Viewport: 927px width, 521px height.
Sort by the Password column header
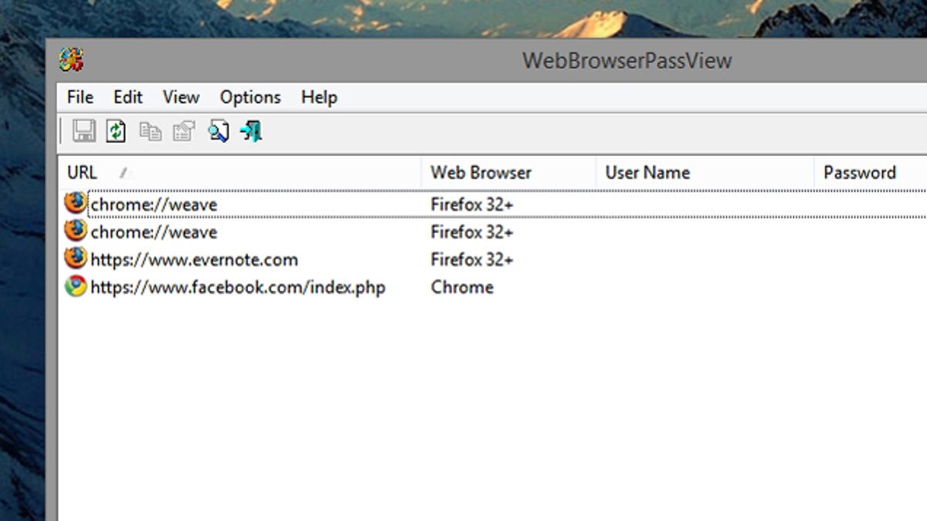coord(871,173)
